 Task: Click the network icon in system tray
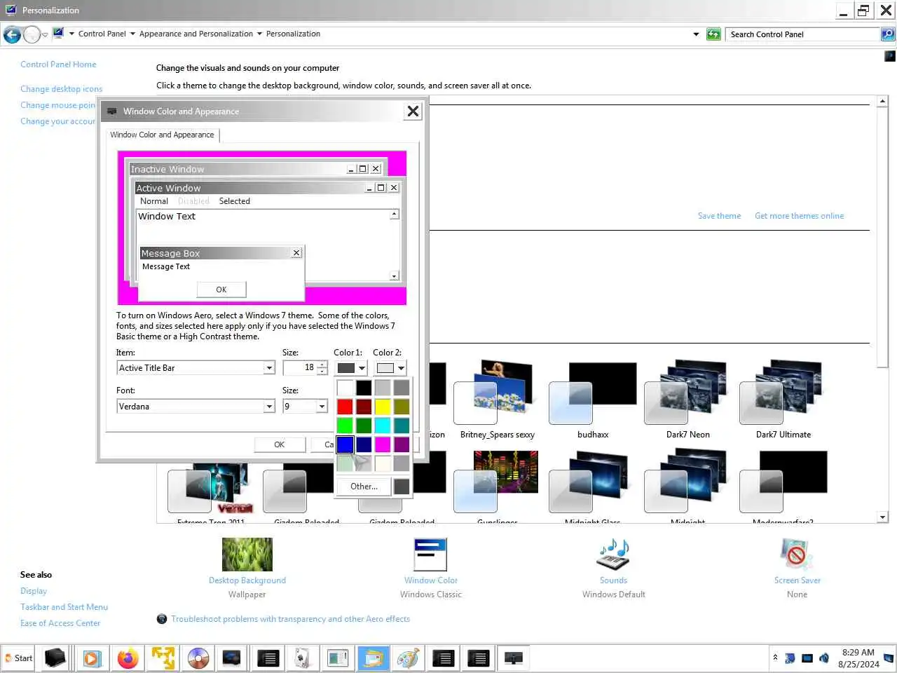point(807,658)
